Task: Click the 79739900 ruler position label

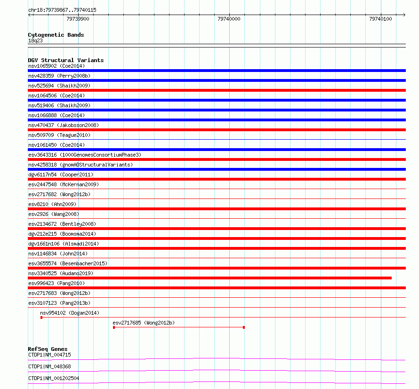Action: tap(78, 19)
